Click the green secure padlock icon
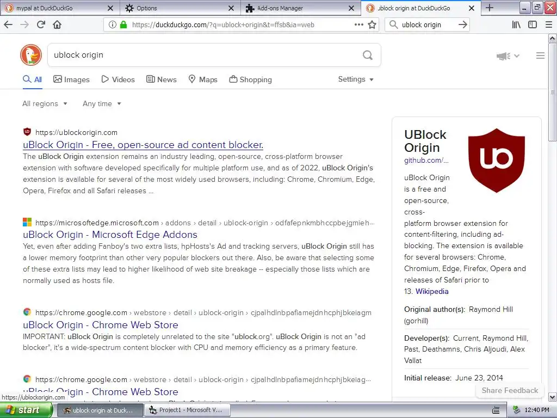This screenshot has height=418, width=557. tap(123, 24)
